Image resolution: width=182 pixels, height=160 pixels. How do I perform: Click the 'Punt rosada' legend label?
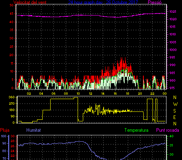coord(168,130)
